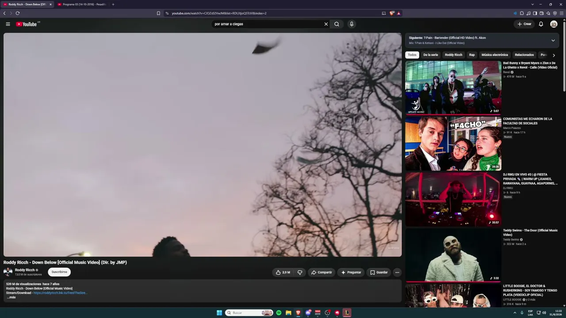Save the video with 'Guardar'
Screen dimensions: 566x318
pyautogui.click(x=379, y=273)
